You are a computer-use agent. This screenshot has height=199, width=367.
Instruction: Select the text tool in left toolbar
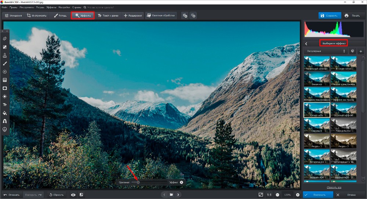point(5,104)
